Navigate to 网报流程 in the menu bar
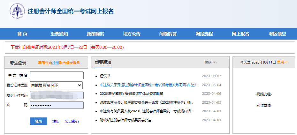 [204, 34]
